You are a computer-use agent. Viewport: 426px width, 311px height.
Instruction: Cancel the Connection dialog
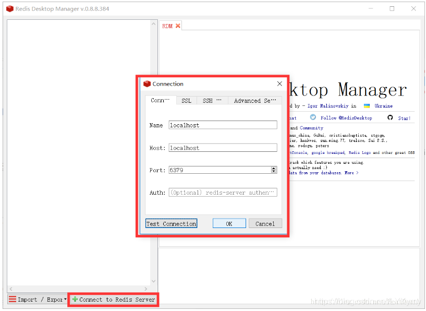[265, 224]
